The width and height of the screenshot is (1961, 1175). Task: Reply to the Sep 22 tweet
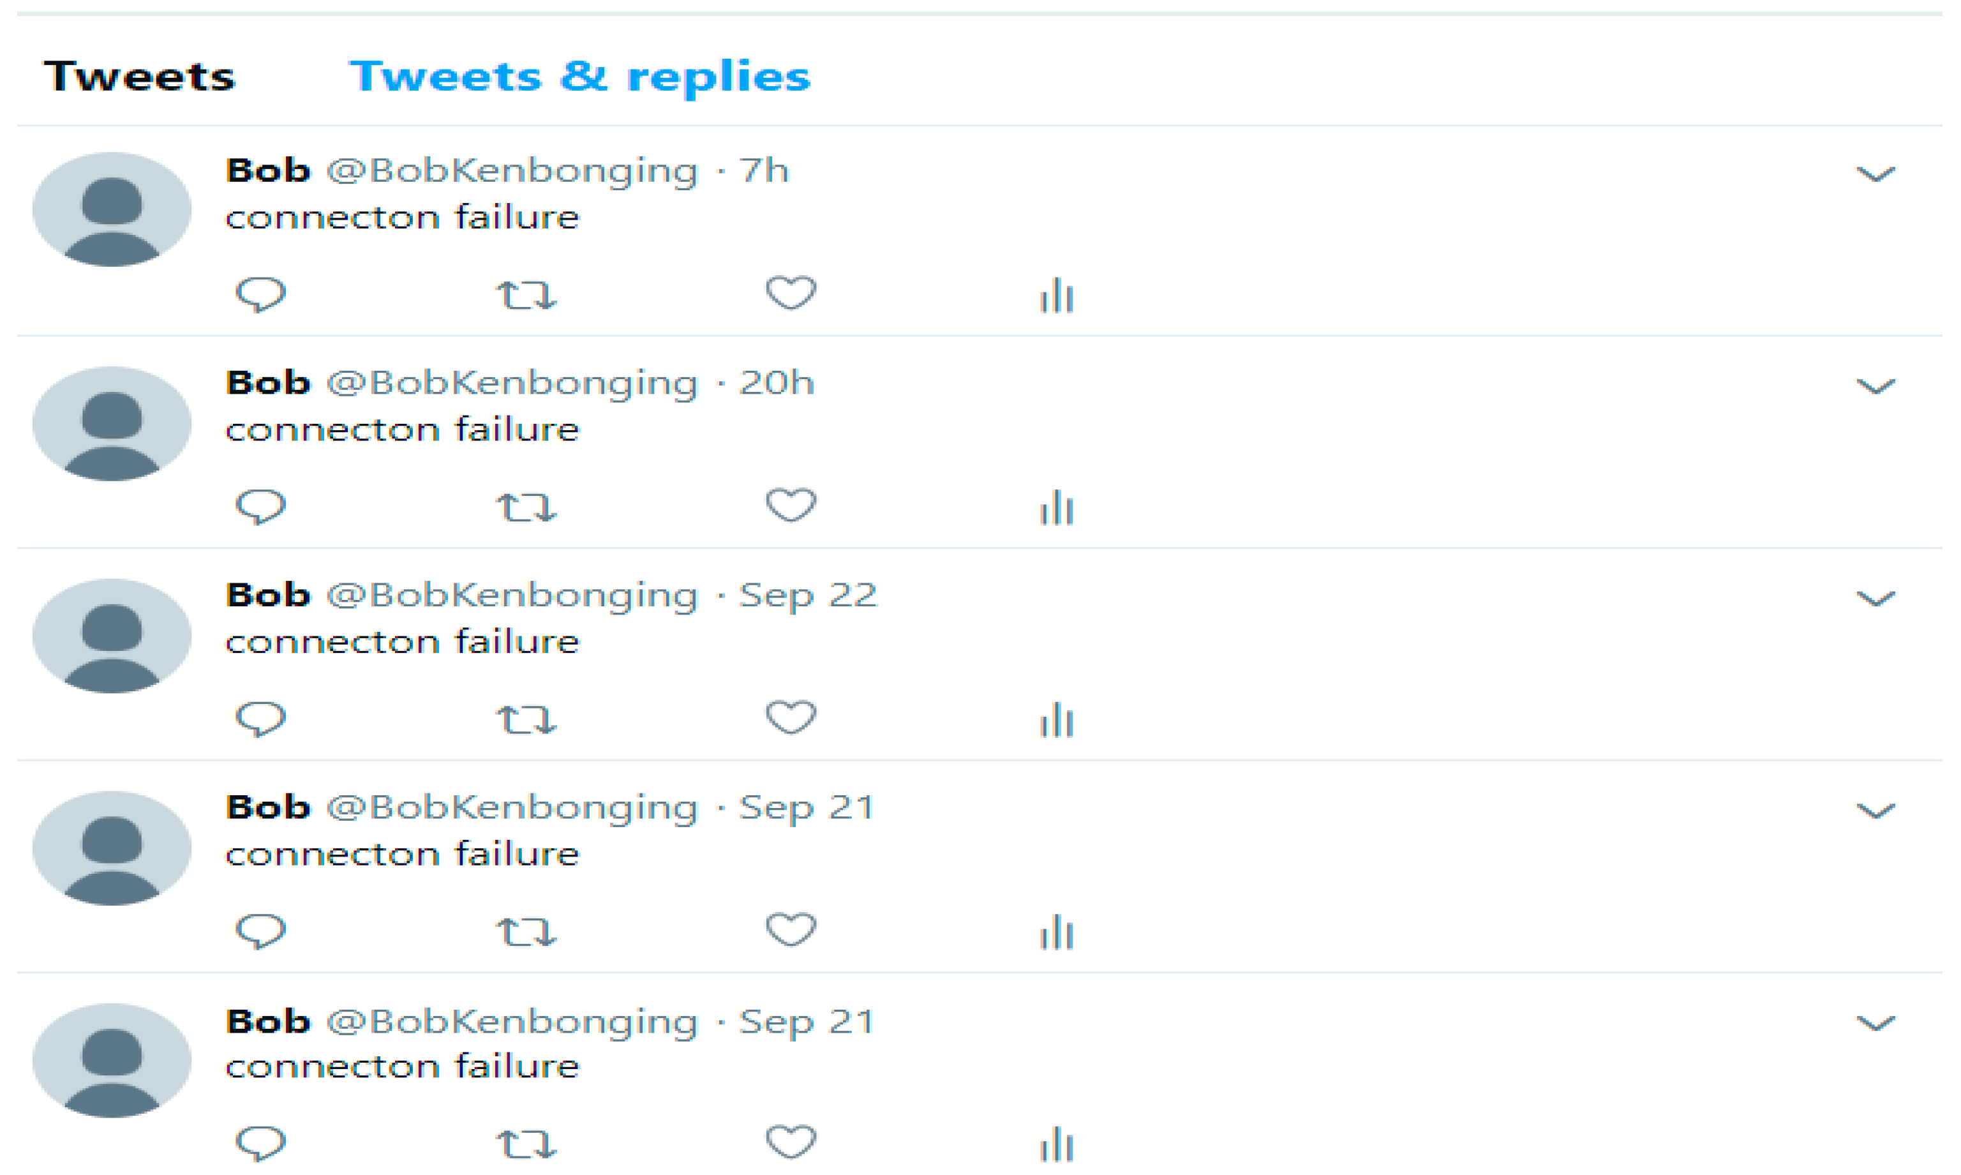pyautogui.click(x=260, y=718)
